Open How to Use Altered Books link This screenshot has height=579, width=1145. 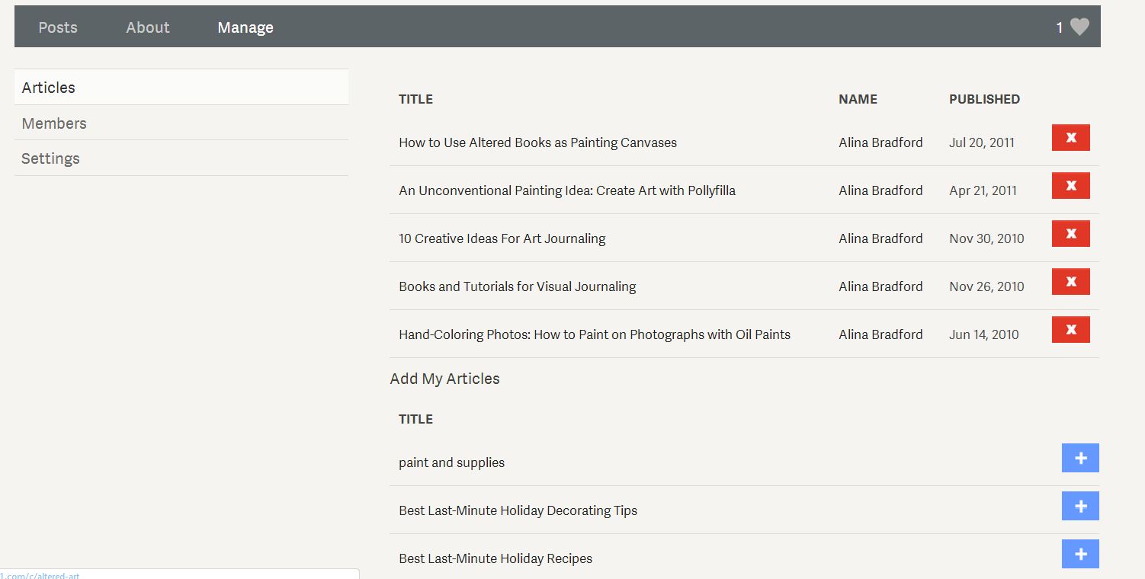point(537,142)
